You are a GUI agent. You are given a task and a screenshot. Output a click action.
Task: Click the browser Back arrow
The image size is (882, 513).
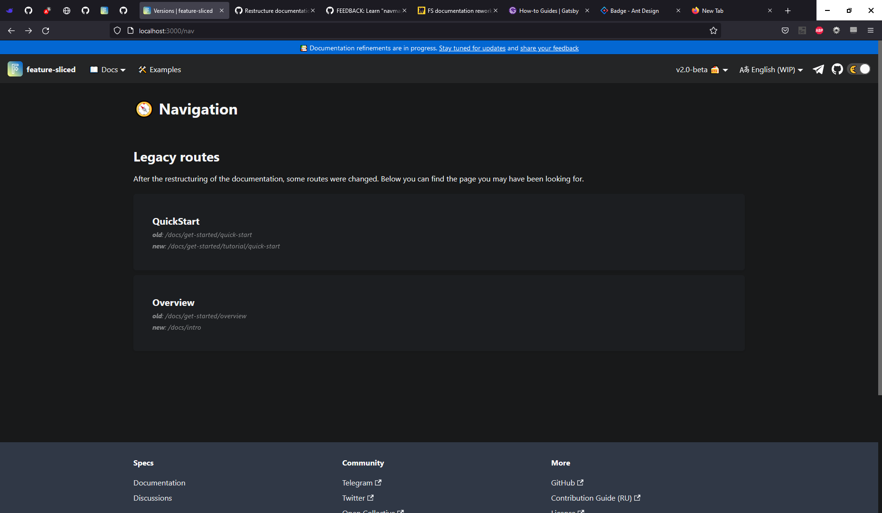11,31
